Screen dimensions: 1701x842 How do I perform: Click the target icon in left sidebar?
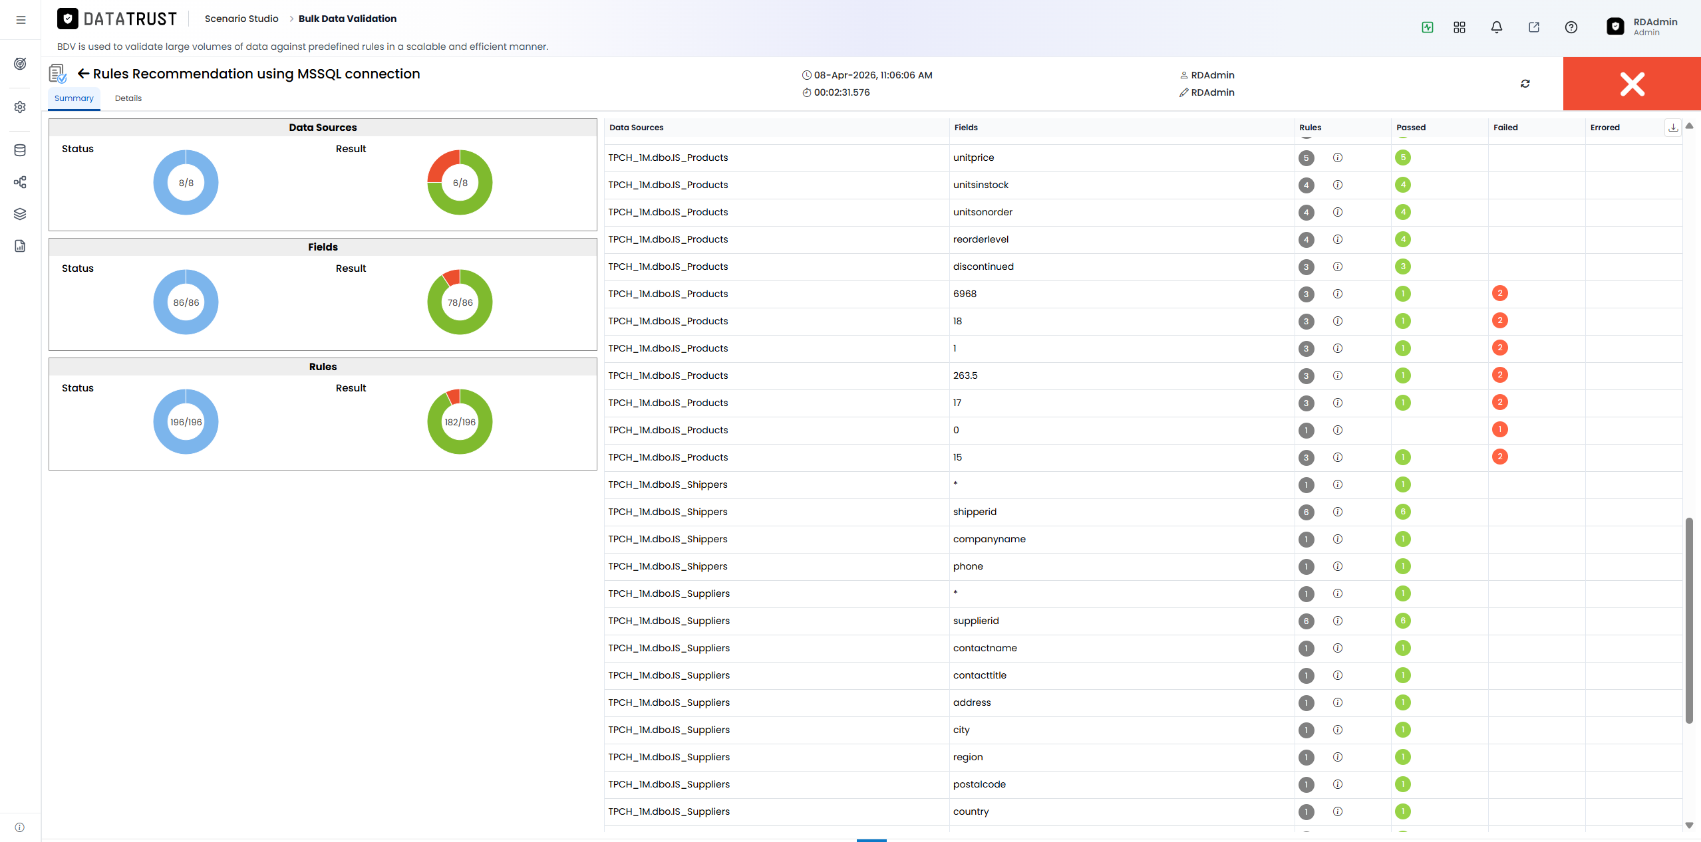click(20, 64)
